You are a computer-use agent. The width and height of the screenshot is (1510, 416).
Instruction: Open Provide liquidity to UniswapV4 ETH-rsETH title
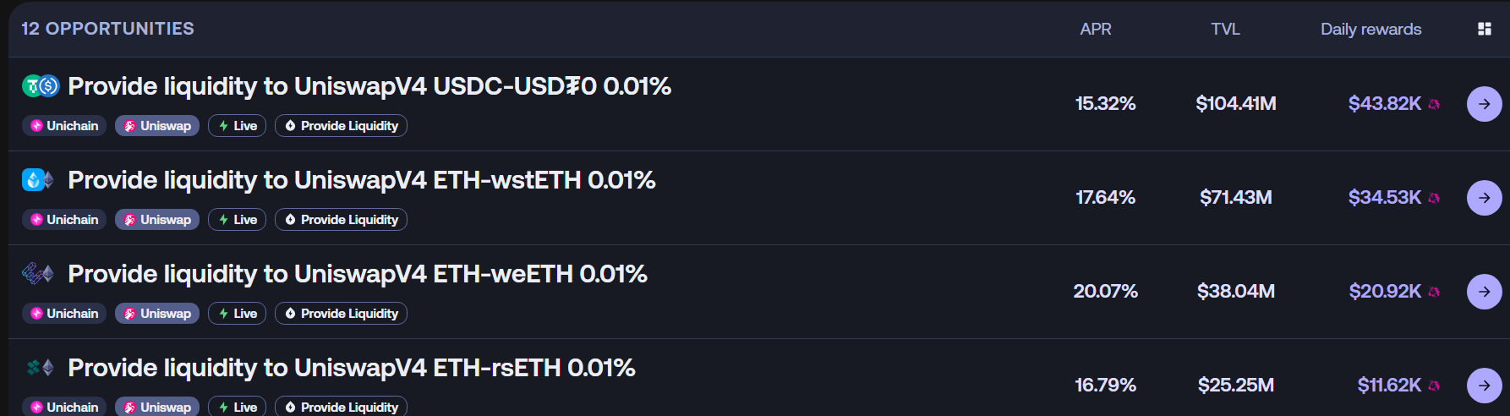point(352,368)
